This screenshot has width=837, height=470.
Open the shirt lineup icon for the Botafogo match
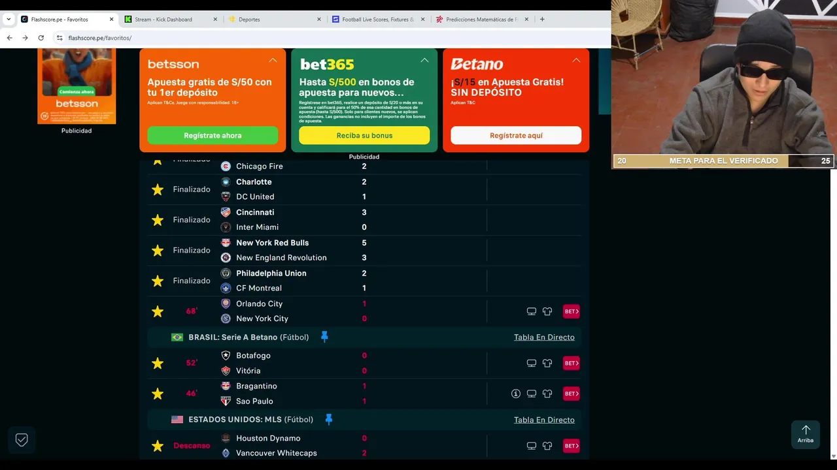tap(547, 363)
